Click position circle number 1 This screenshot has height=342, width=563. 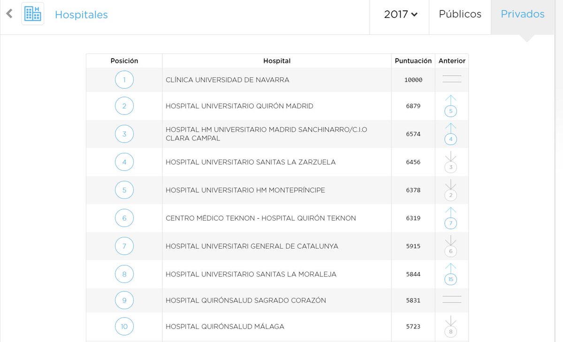coord(124,80)
